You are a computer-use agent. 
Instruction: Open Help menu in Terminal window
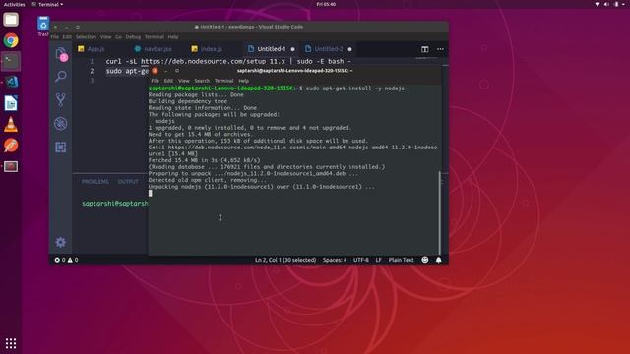pos(243,81)
